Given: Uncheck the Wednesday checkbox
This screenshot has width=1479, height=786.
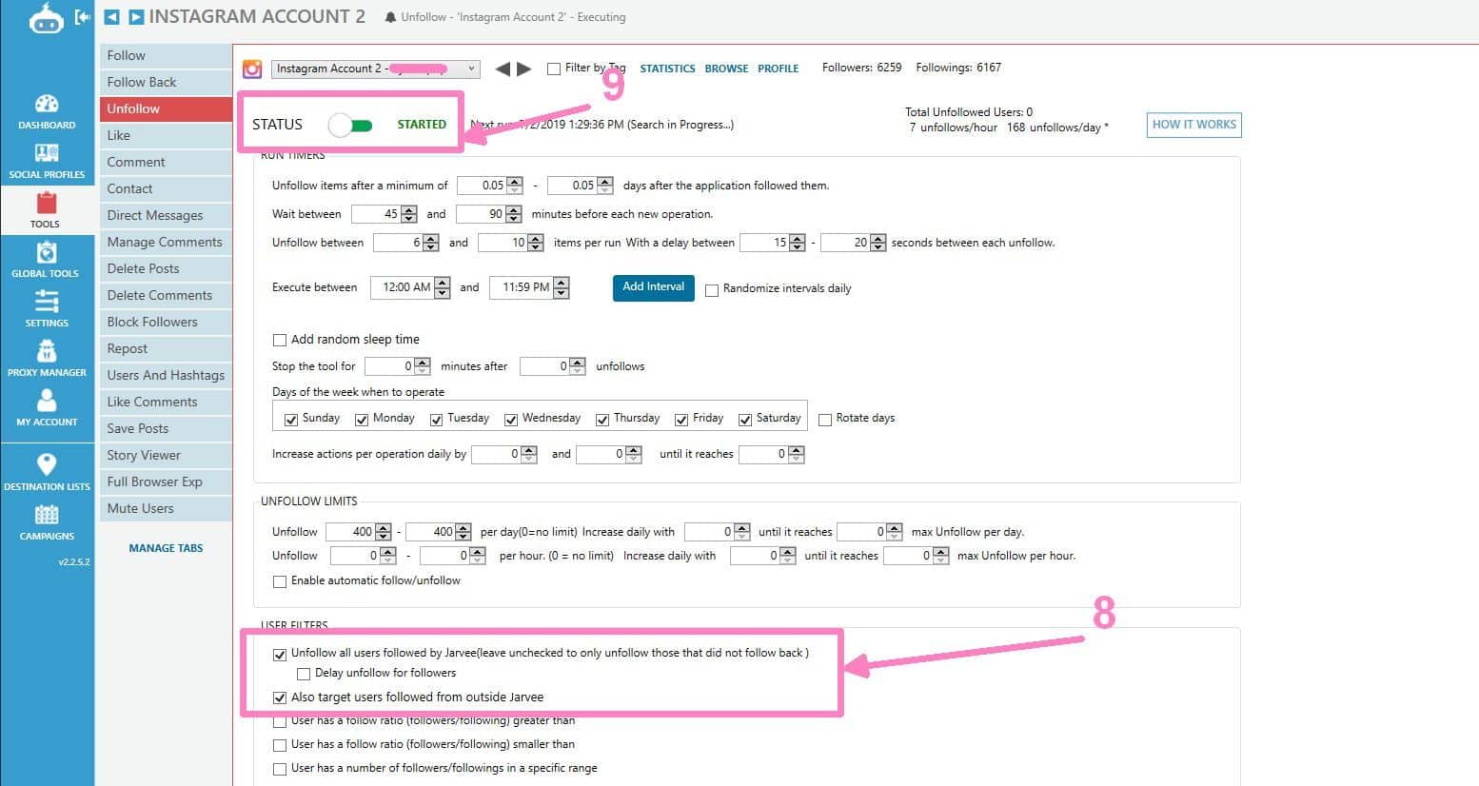Looking at the screenshot, I should 511,420.
